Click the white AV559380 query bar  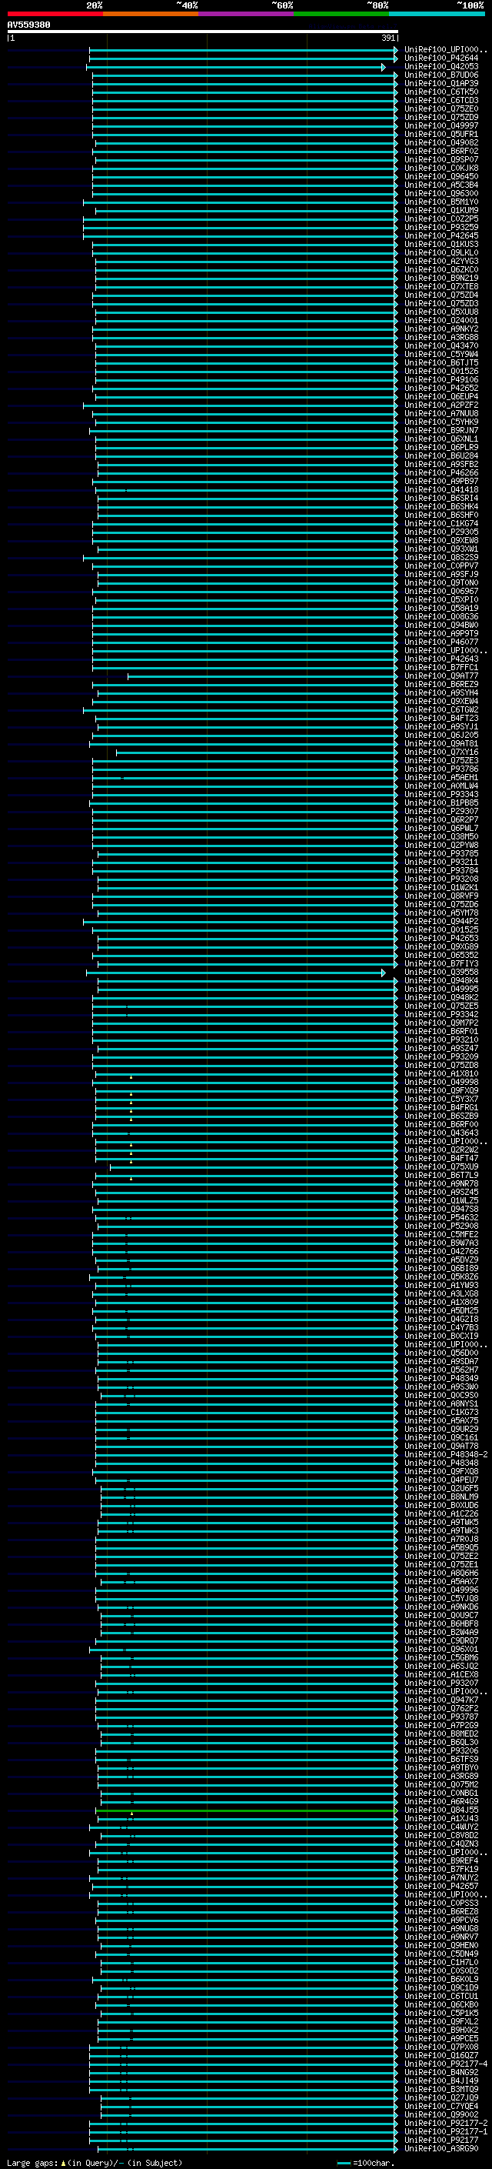click(x=203, y=32)
